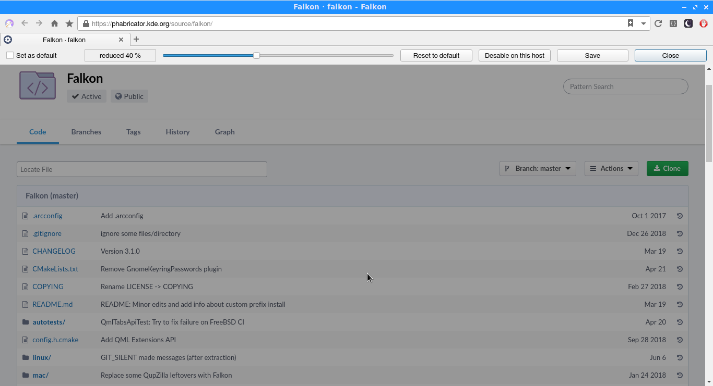
Task: Click the reduced 40 % value field
Action: [x=120, y=55]
